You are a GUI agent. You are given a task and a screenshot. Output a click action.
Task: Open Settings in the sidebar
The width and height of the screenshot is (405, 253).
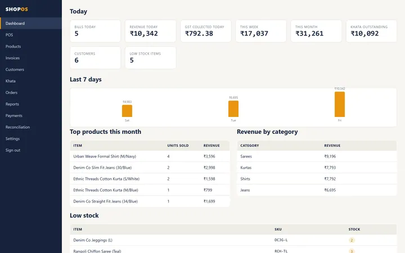point(31,139)
